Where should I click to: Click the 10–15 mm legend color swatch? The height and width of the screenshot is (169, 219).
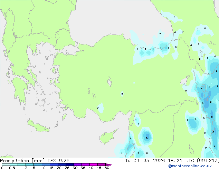coord(46,165)
